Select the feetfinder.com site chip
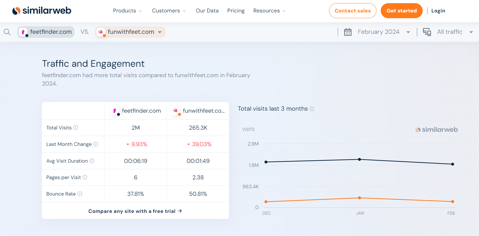 point(46,32)
